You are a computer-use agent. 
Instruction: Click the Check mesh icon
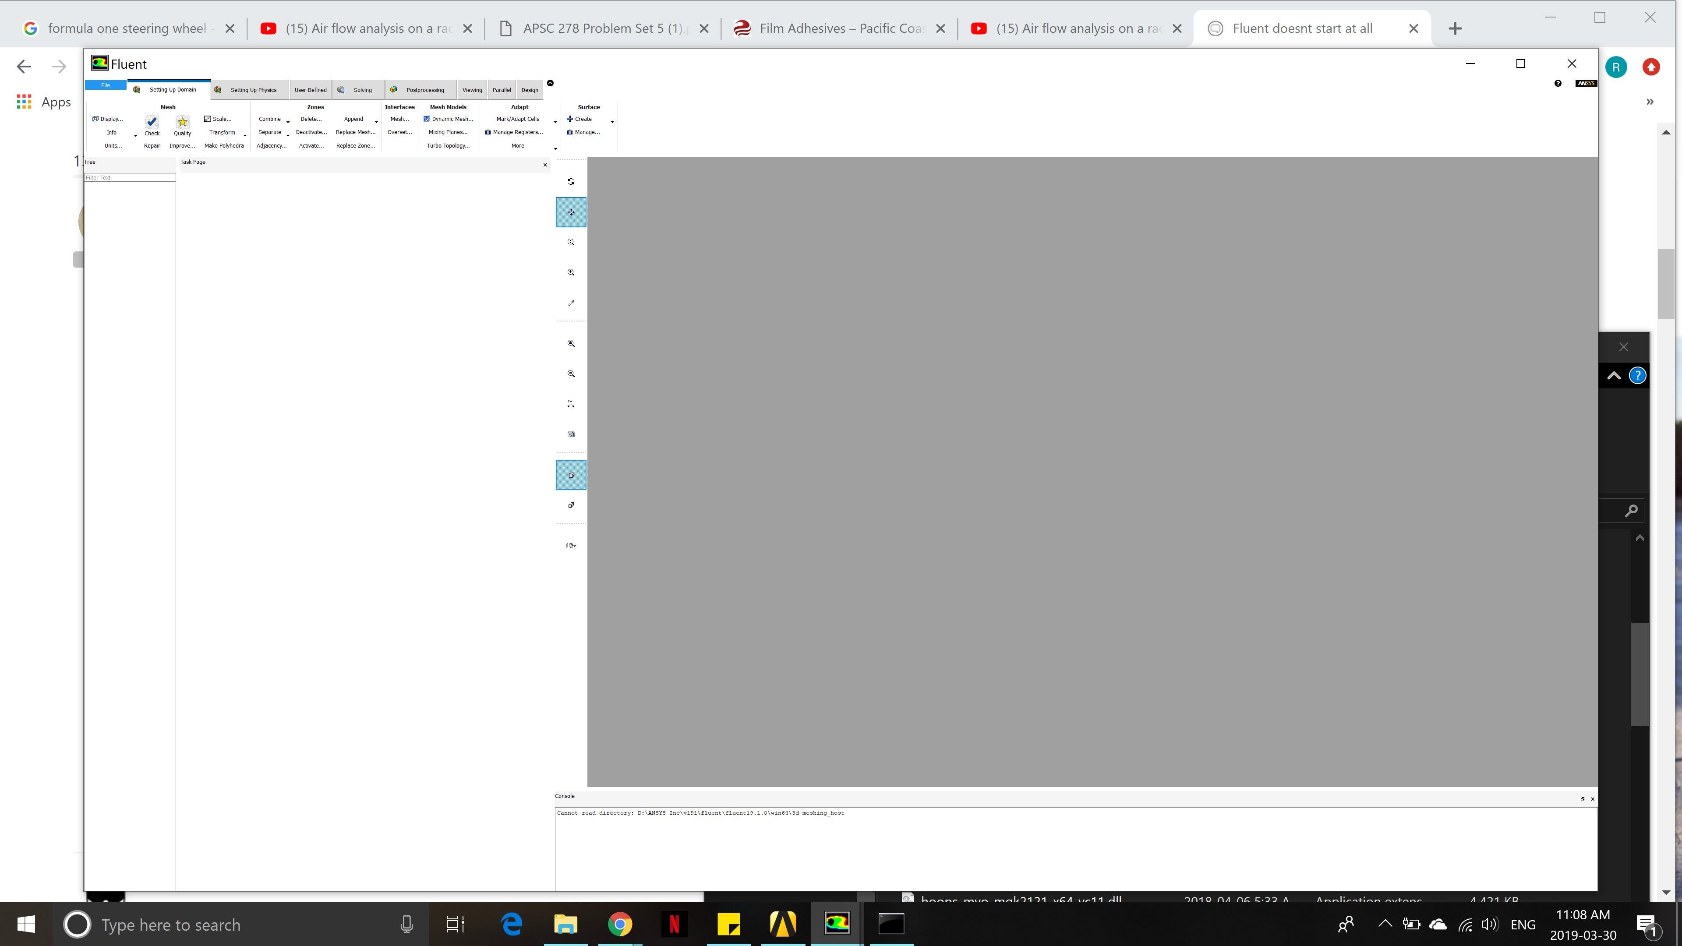[152, 122]
